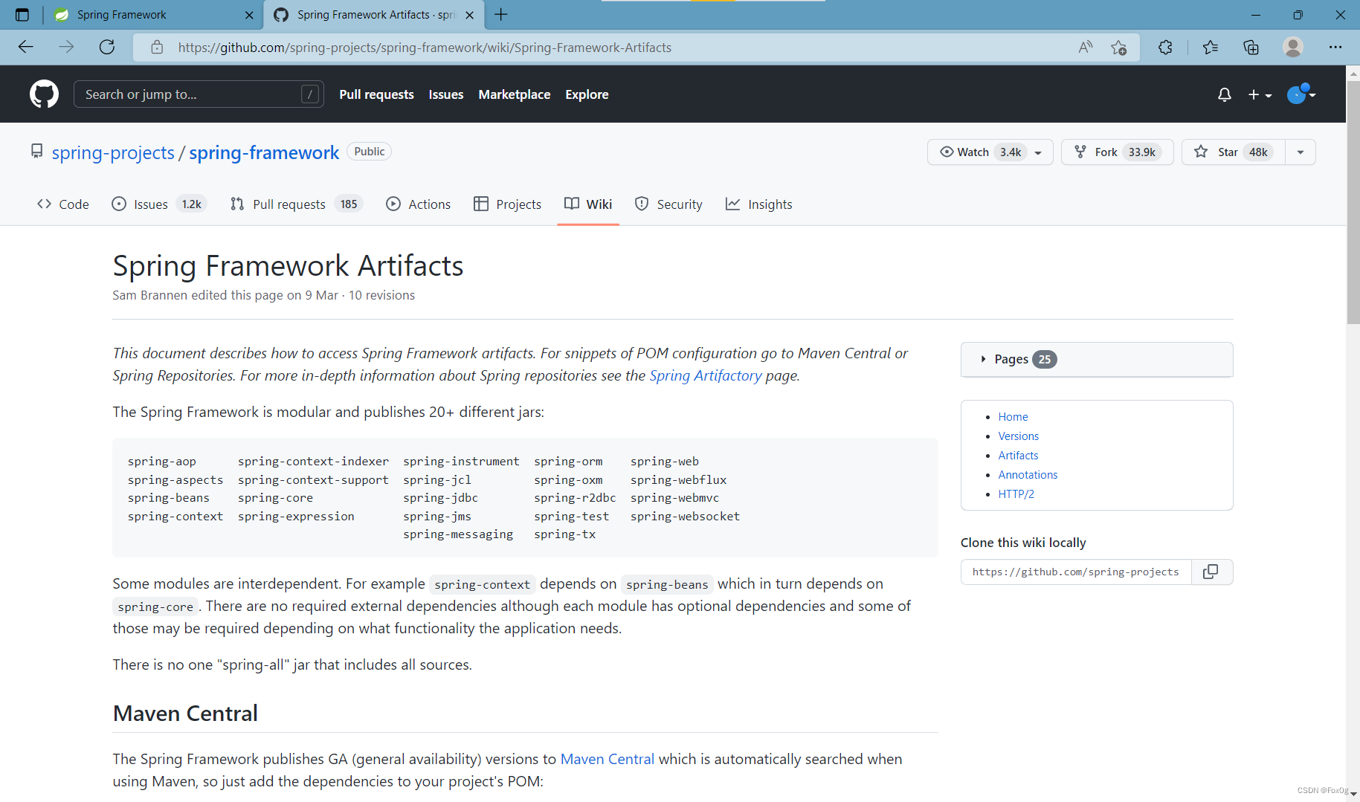View site information lock icon
Screen dimensions: 1360x802
157,48
